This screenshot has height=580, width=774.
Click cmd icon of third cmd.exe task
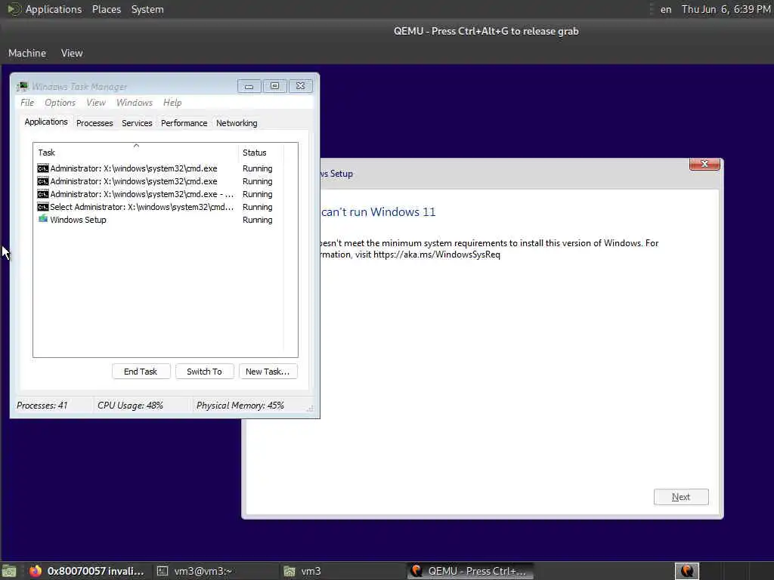pos(43,194)
